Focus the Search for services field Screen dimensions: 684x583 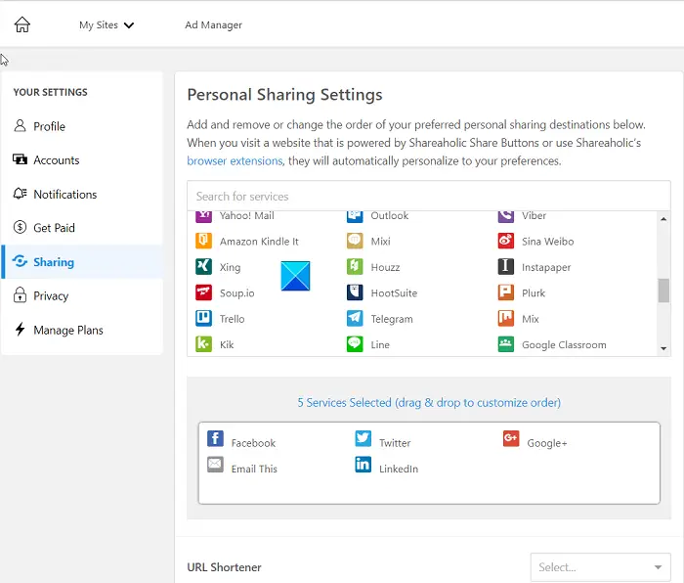click(428, 196)
